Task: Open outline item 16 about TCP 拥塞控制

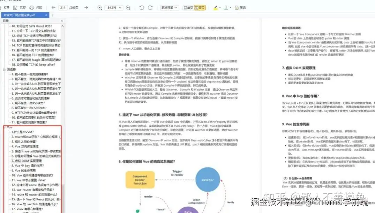Action: coord(33,55)
